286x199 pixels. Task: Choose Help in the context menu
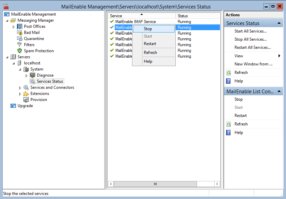tap(154, 61)
